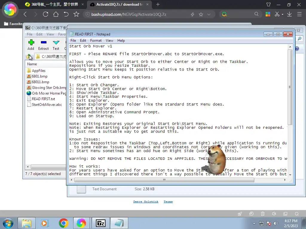Open the colorful apps grid extension icon
Viewport: 306px width, 229px height.
click(x=268, y=14)
